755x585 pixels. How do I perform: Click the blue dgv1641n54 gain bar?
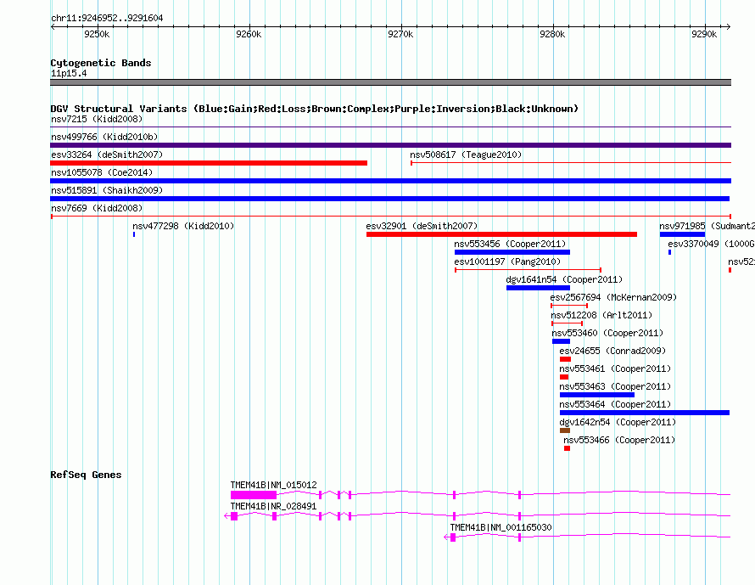(x=538, y=288)
